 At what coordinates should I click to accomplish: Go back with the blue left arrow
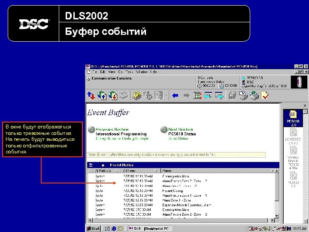[175, 96]
